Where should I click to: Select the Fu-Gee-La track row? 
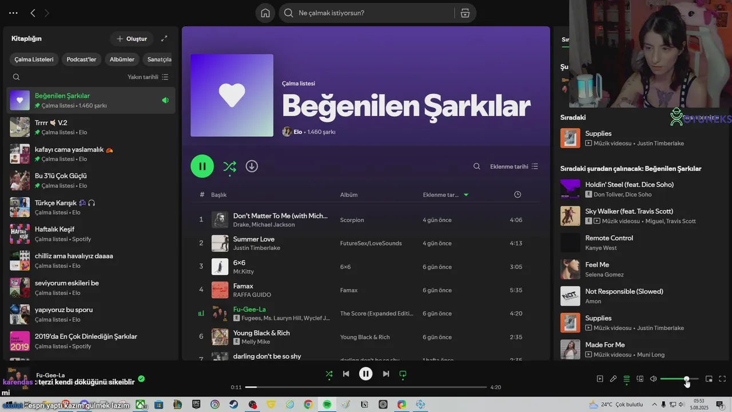tap(366, 314)
